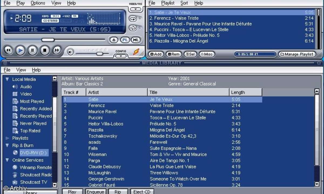Click the Misc button in playlist
This screenshot has height=194, width=324.
point(207,54)
